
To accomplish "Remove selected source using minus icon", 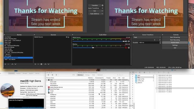I will (x=38, y=64).
